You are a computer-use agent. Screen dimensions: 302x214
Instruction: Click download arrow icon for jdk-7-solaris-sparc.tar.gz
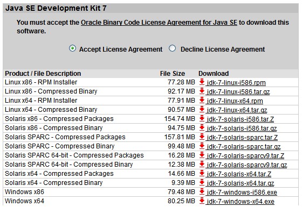[x=202, y=146]
